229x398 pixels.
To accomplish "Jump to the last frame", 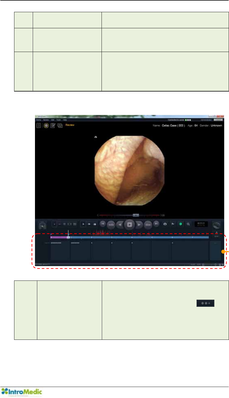I will coord(156,223).
